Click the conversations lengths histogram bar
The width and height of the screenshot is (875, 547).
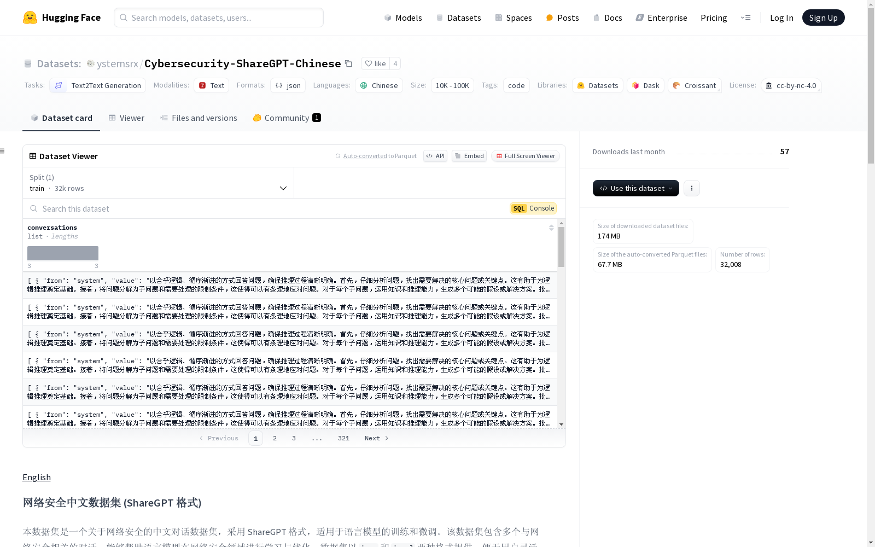[63, 253]
